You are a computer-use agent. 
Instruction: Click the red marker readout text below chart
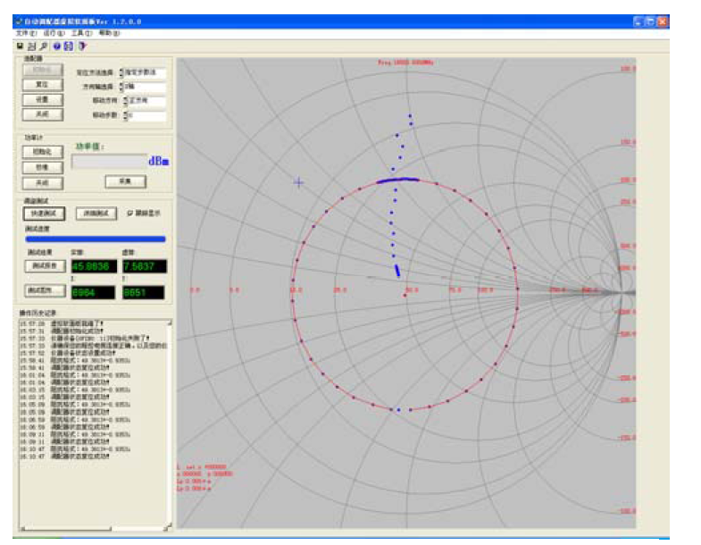tap(204, 477)
